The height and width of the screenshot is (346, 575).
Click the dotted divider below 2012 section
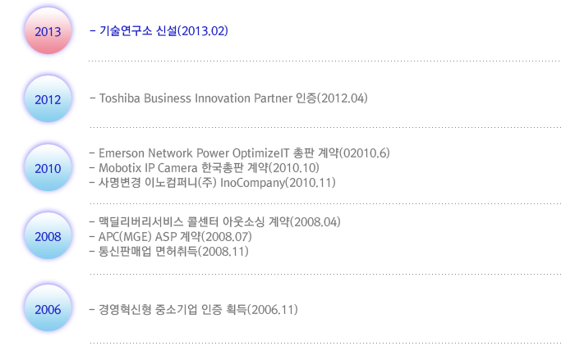tap(325, 127)
